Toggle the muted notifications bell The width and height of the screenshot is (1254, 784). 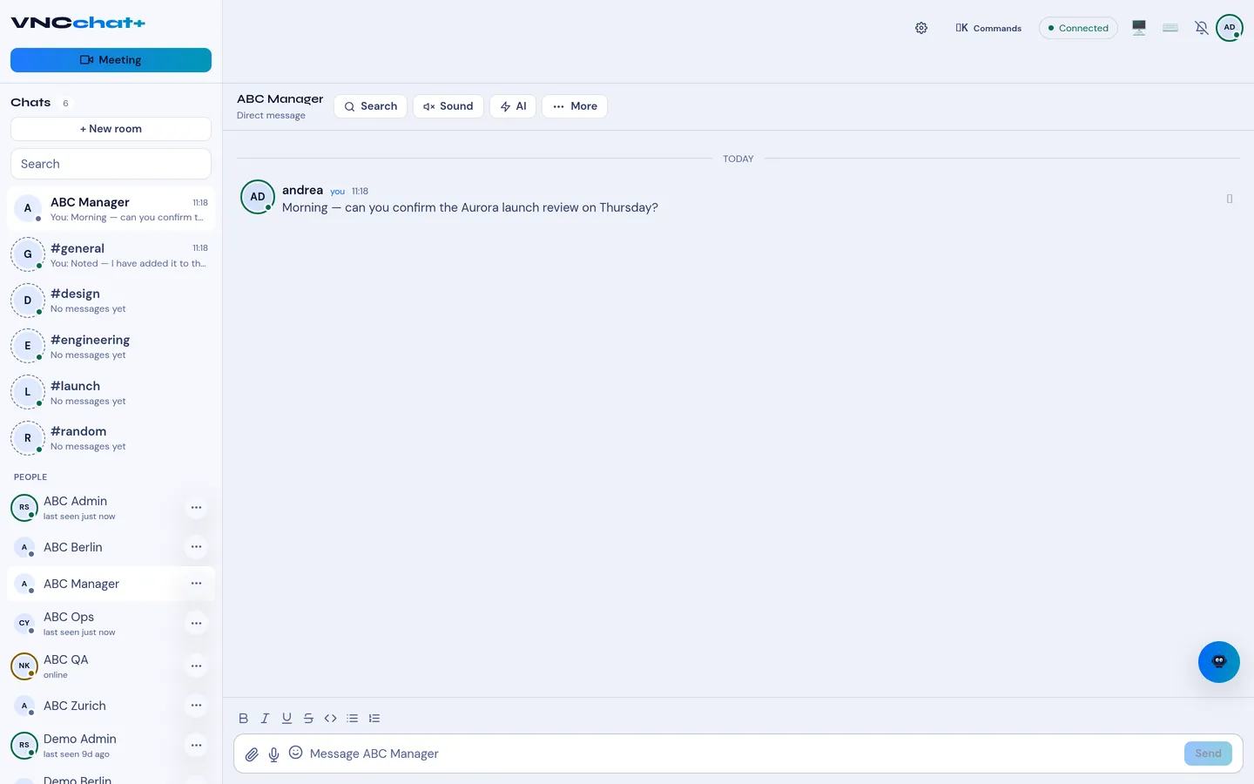1202,28
